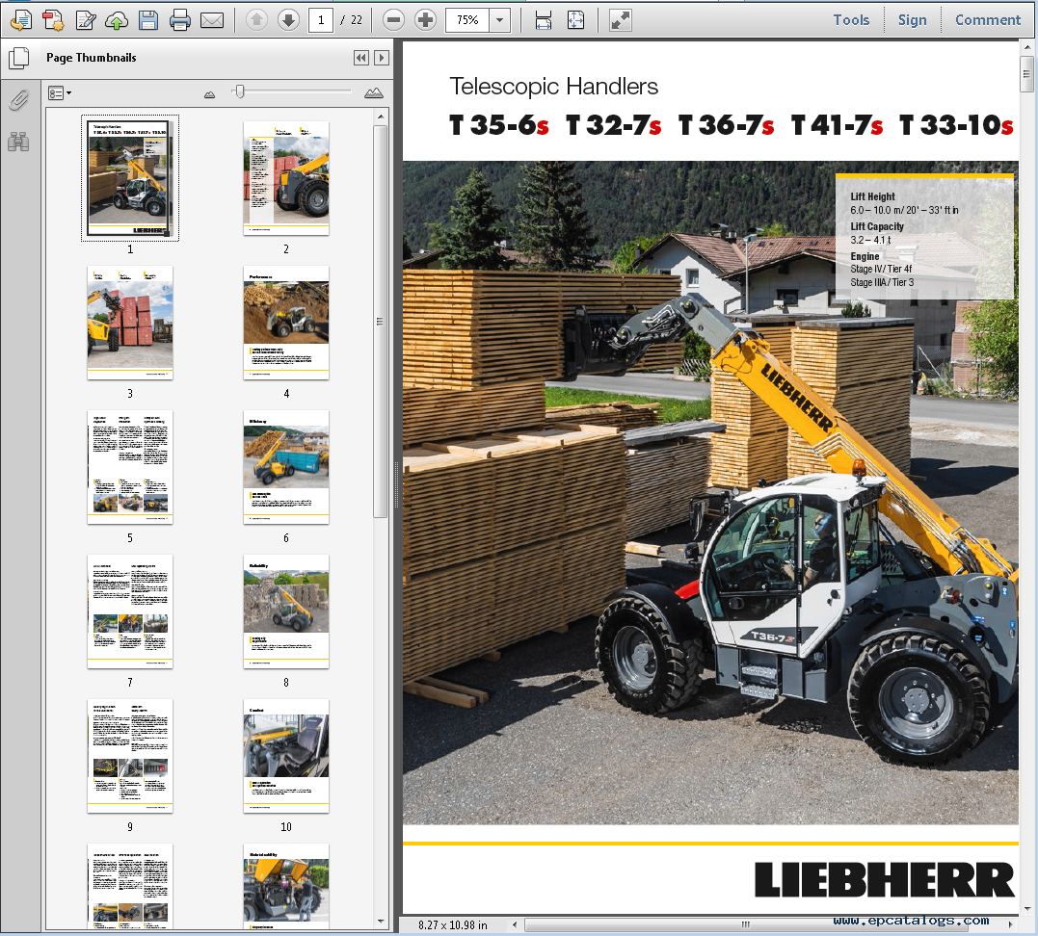Click the Save file icon
The height and width of the screenshot is (936, 1038).
click(148, 20)
